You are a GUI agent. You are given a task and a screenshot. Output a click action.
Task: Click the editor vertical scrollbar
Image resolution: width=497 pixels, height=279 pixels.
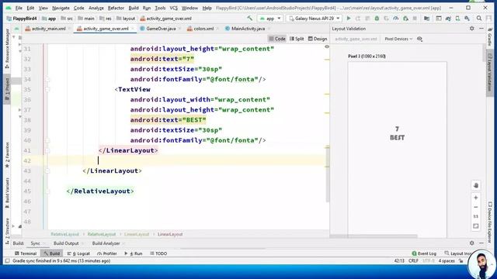coord(327,174)
